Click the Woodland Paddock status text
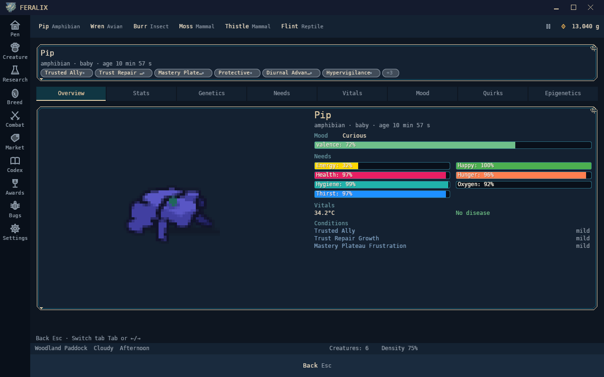The width and height of the screenshot is (604, 377). (x=61, y=348)
